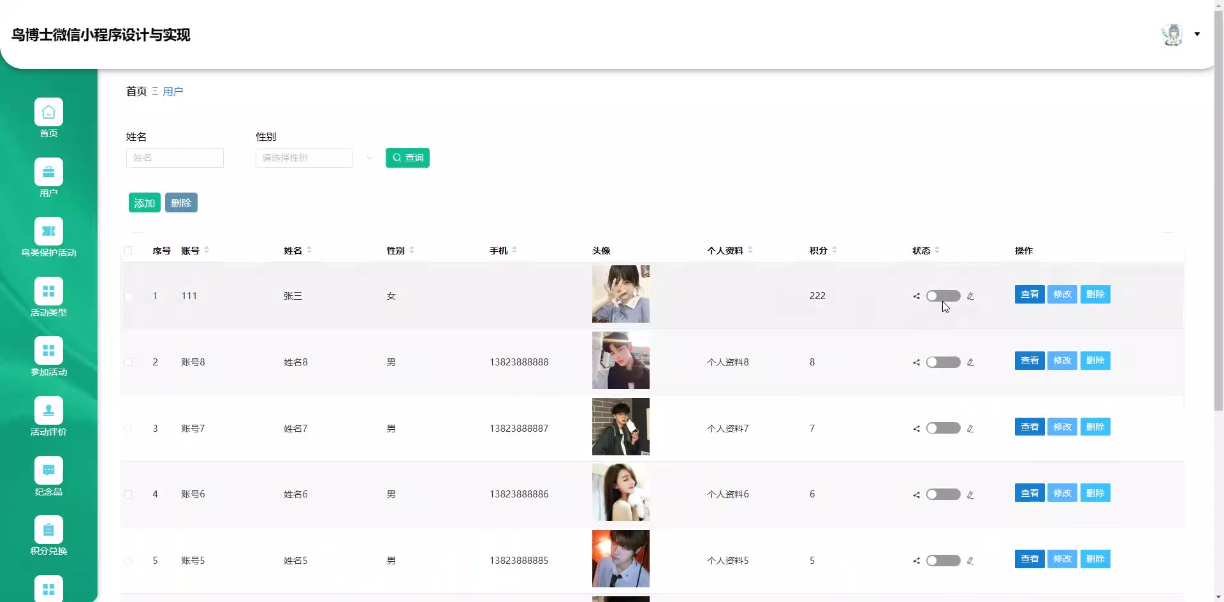1224x602 pixels.
Task: Open the profile dropdown arrow at top right
Action: point(1197,34)
